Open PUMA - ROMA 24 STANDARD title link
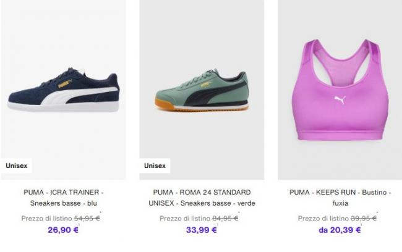This screenshot has height=252, width=402. [x=202, y=198]
